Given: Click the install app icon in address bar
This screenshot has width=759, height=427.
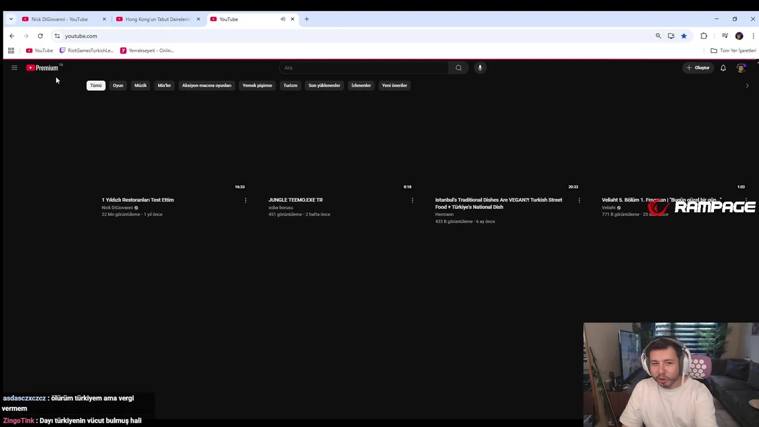Looking at the screenshot, I should (x=671, y=36).
